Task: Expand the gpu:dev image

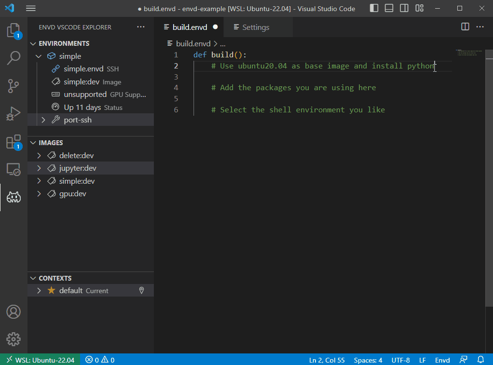Action: point(39,194)
